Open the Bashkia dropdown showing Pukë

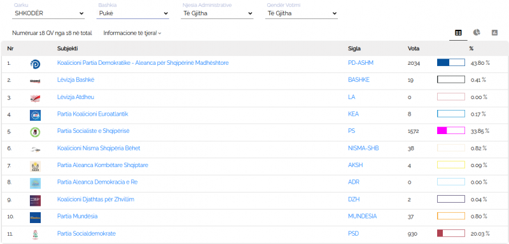coord(133,13)
